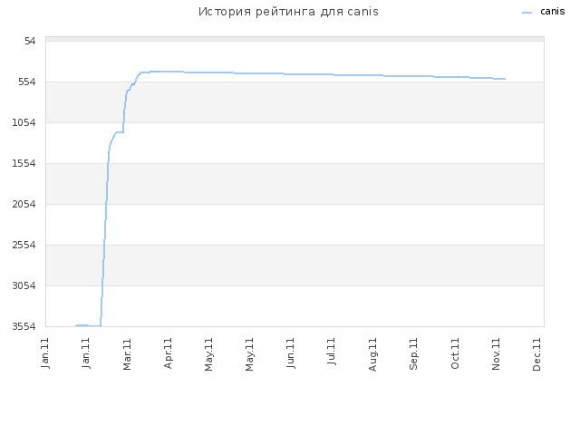Viewport: 580px width, 435px height.
Task: Click the Nov.11 x-axis label
Action: tap(496, 353)
